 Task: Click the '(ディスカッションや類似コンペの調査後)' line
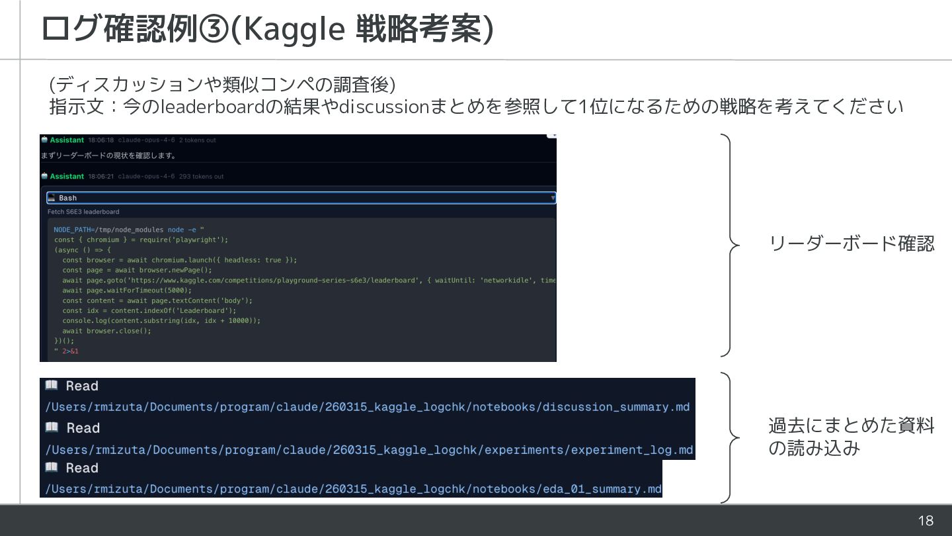tap(222, 85)
